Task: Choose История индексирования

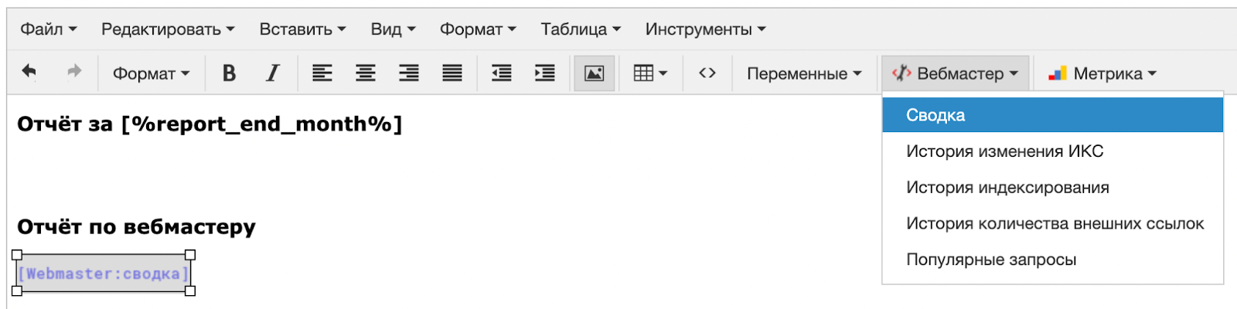Action: (1052, 188)
